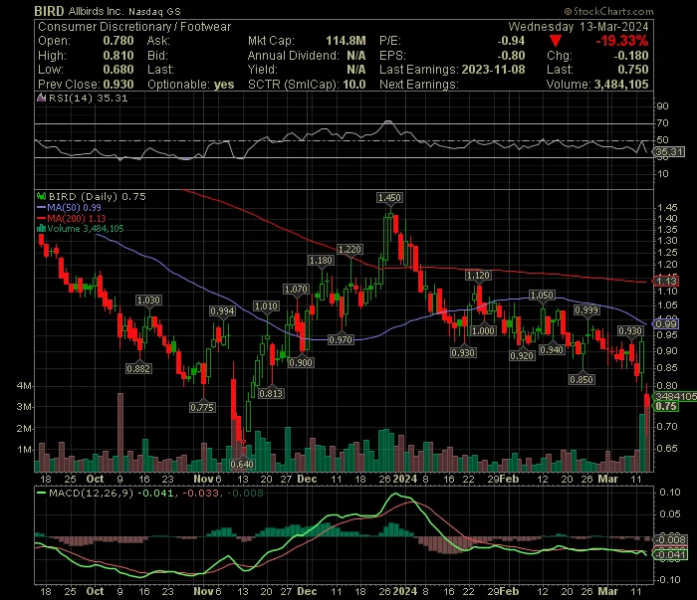Screen dimensions: 697x600
Task: Click the 0.775 price annotation
Action: click(x=202, y=408)
